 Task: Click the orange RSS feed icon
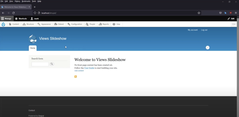click(76, 77)
